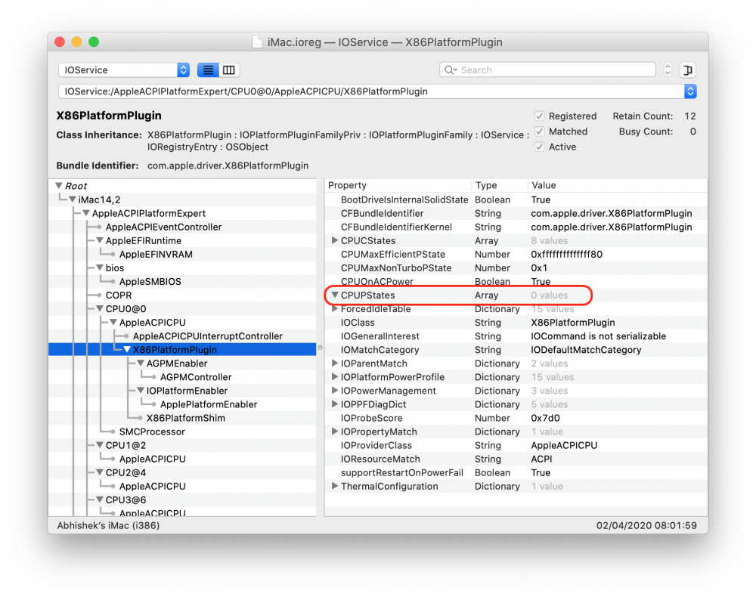
Task: Open the IOService plane dropdown
Action: 124,70
